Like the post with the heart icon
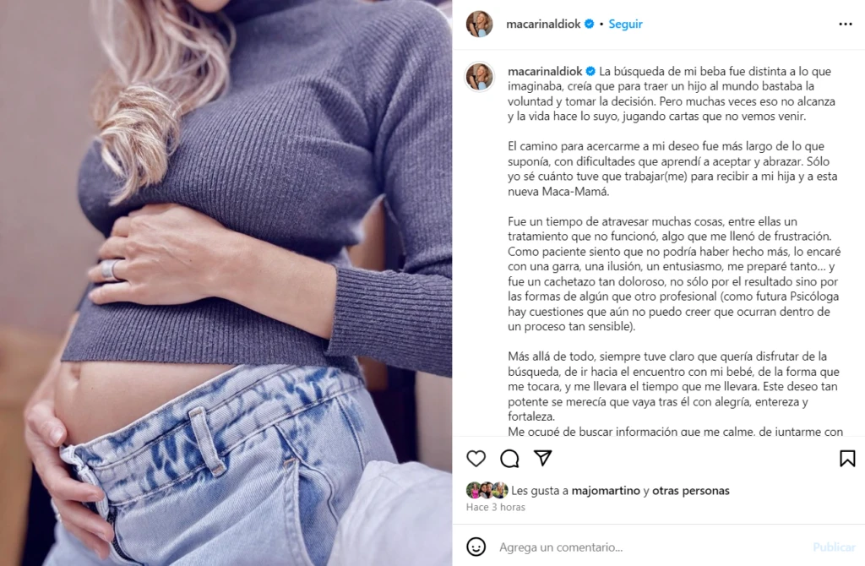 [476, 459]
